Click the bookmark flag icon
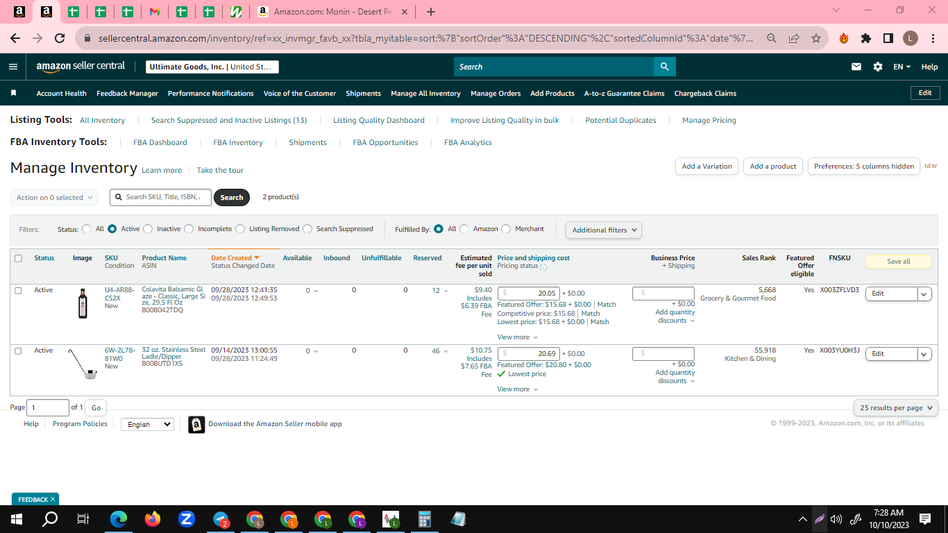Viewport: 948px width, 533px height. tap(13, 93)
